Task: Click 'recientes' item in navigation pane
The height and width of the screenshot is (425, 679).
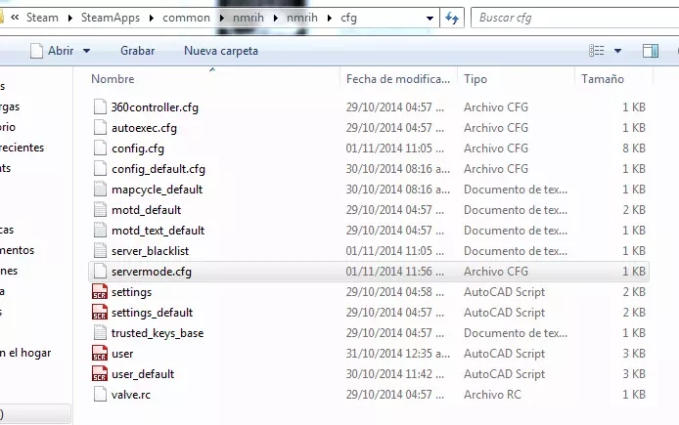Action: point(23,148)
